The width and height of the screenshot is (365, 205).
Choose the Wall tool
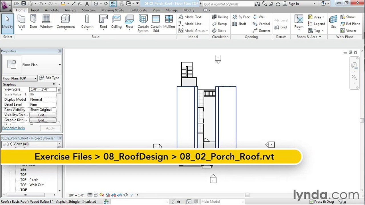click(x=22, y=22)
